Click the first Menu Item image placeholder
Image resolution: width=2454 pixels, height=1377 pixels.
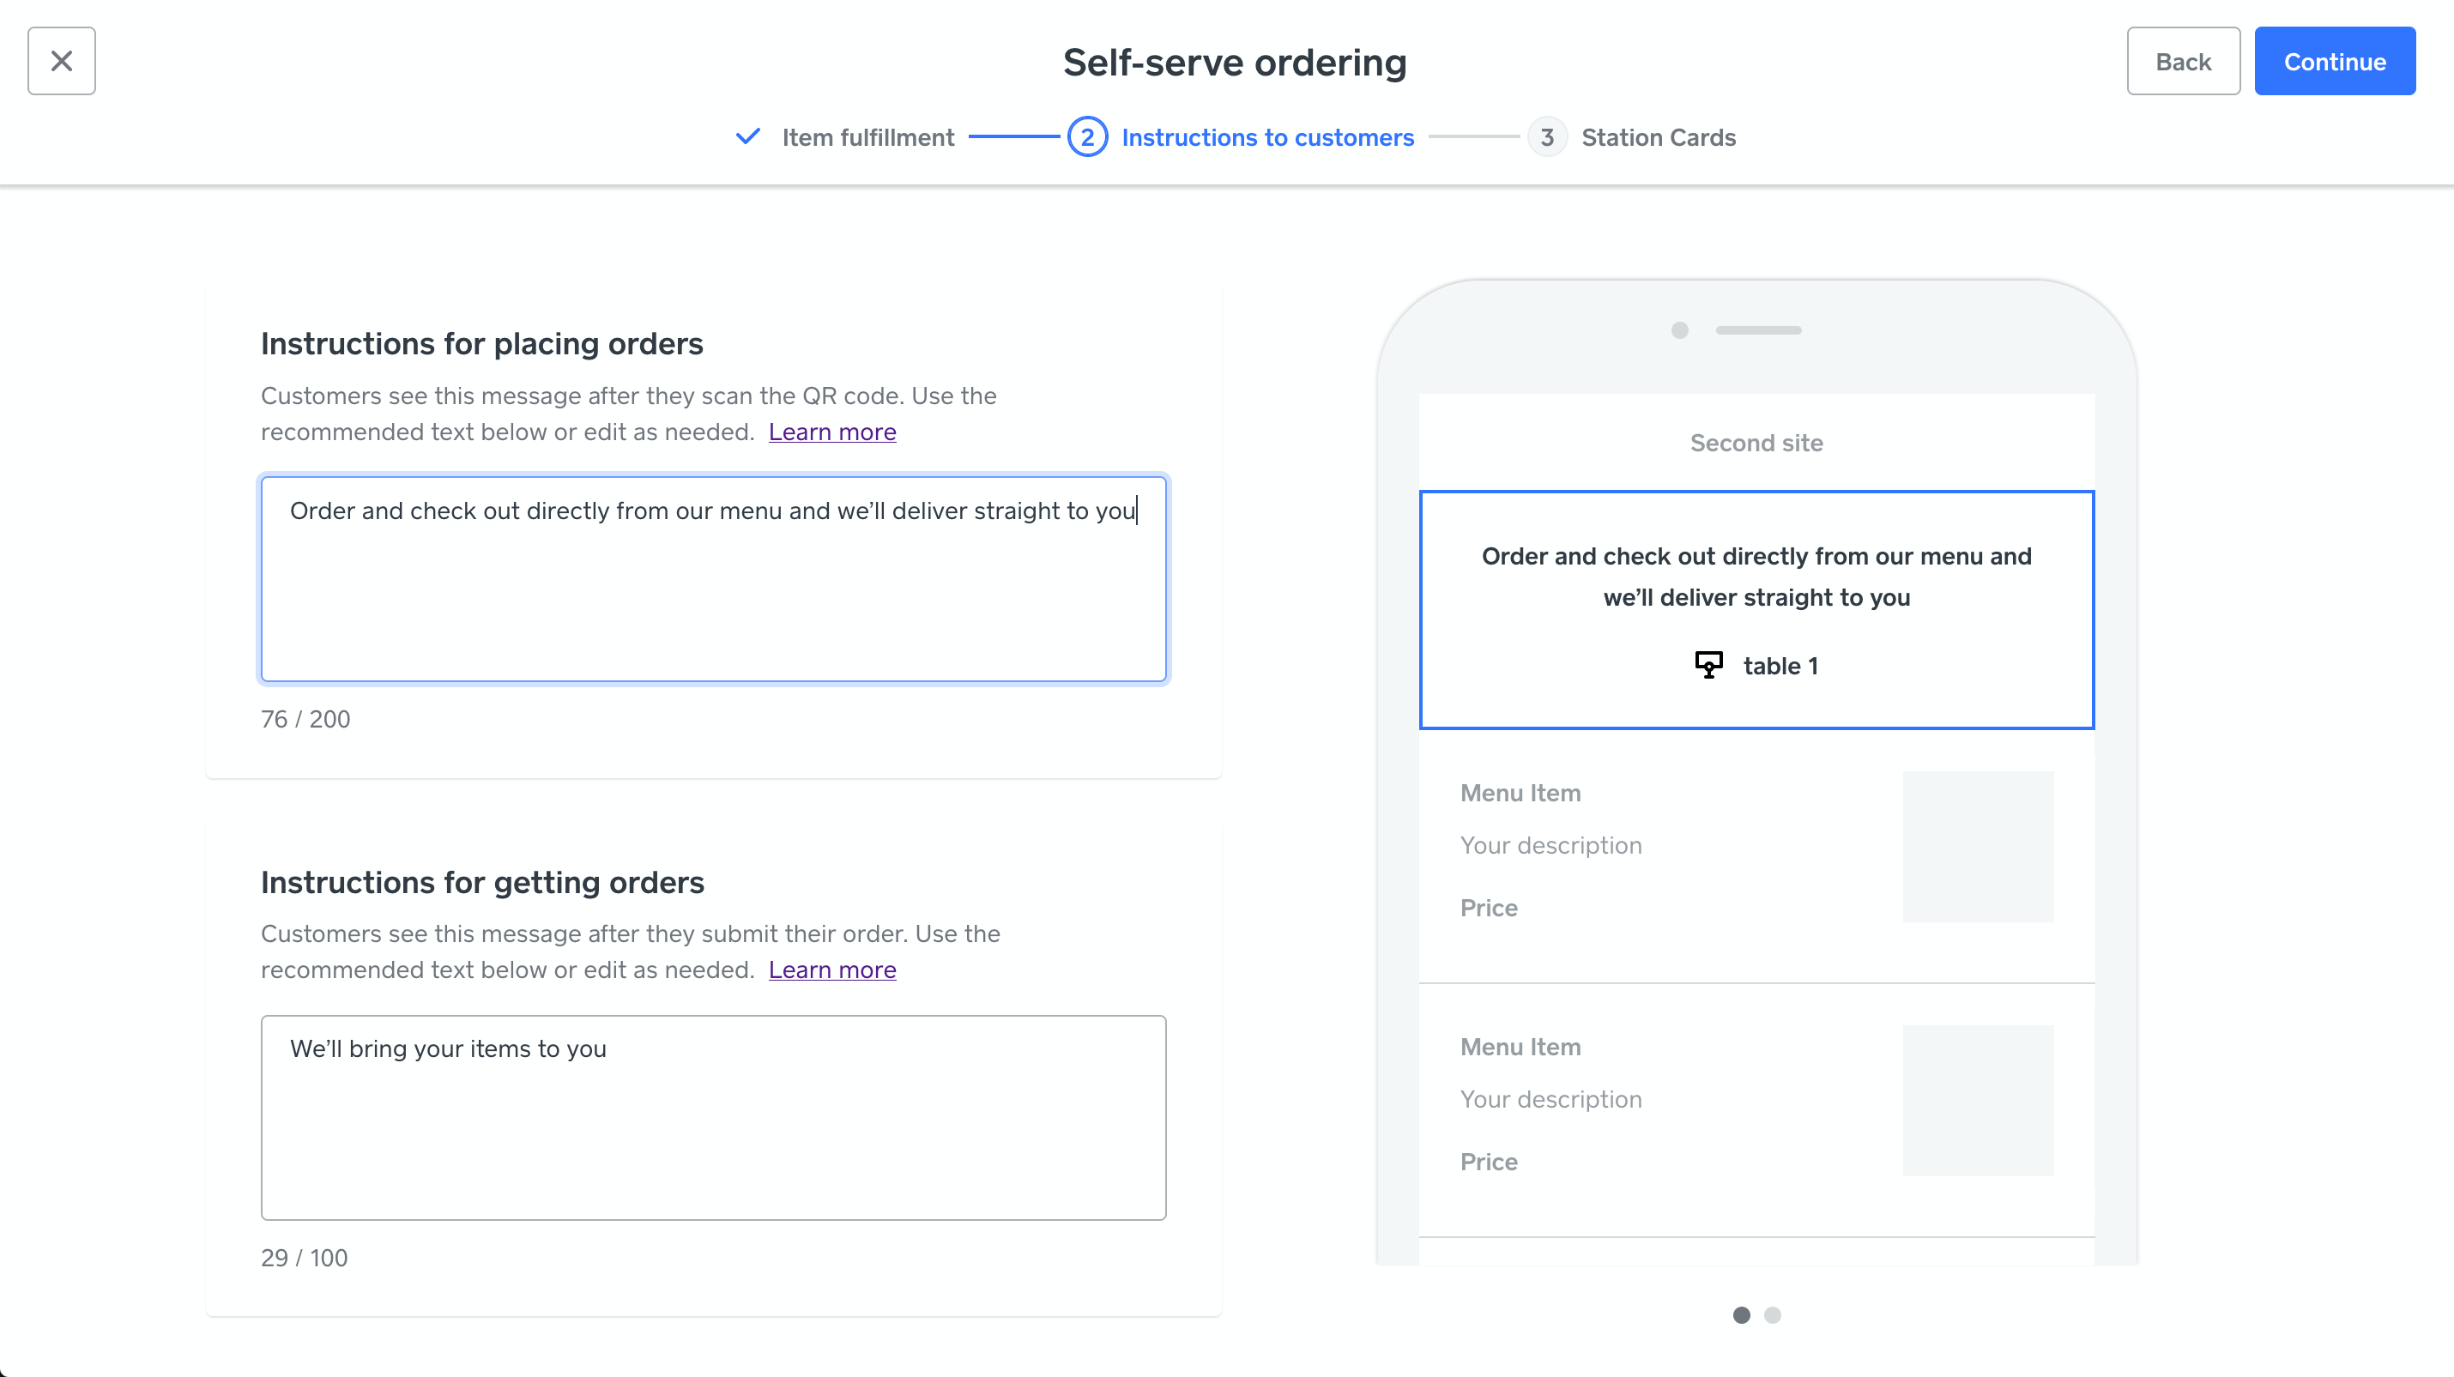(1978, 847)
